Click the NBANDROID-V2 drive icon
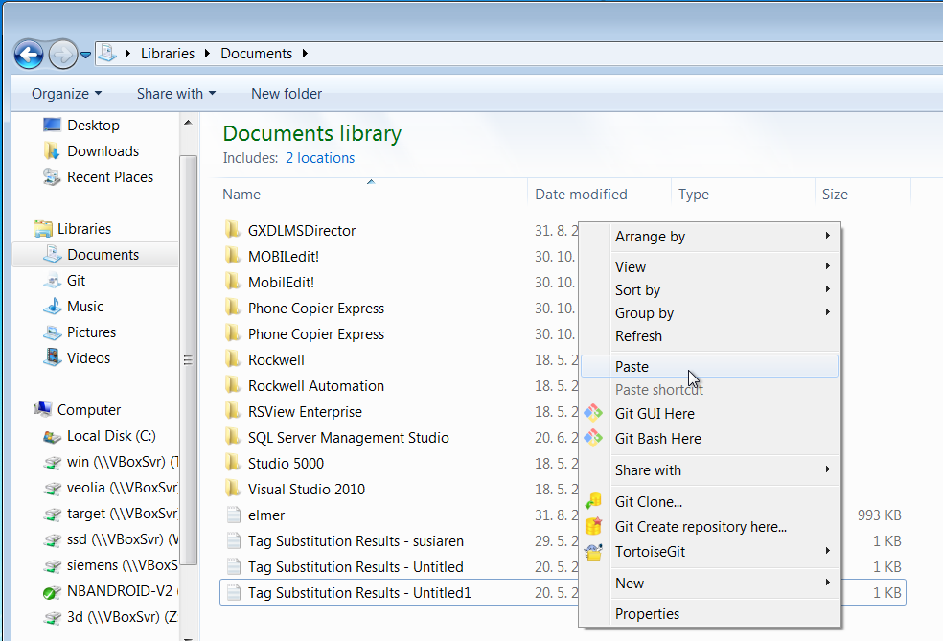This screenshot has width=943, height=641. coord(53,591)
